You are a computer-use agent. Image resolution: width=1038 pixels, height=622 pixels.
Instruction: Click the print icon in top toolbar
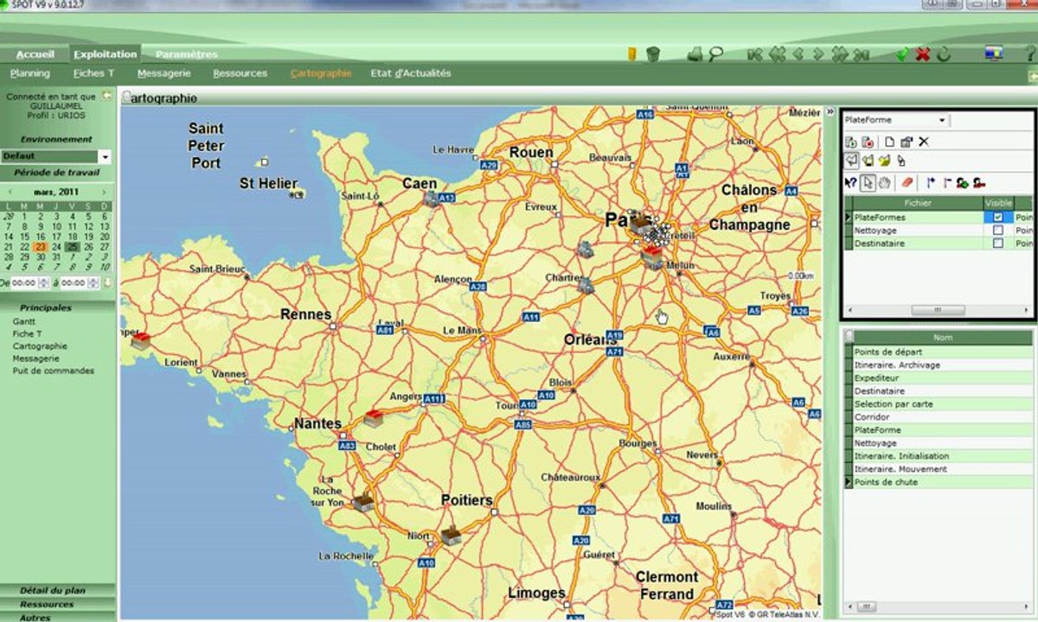click(695, 54)
